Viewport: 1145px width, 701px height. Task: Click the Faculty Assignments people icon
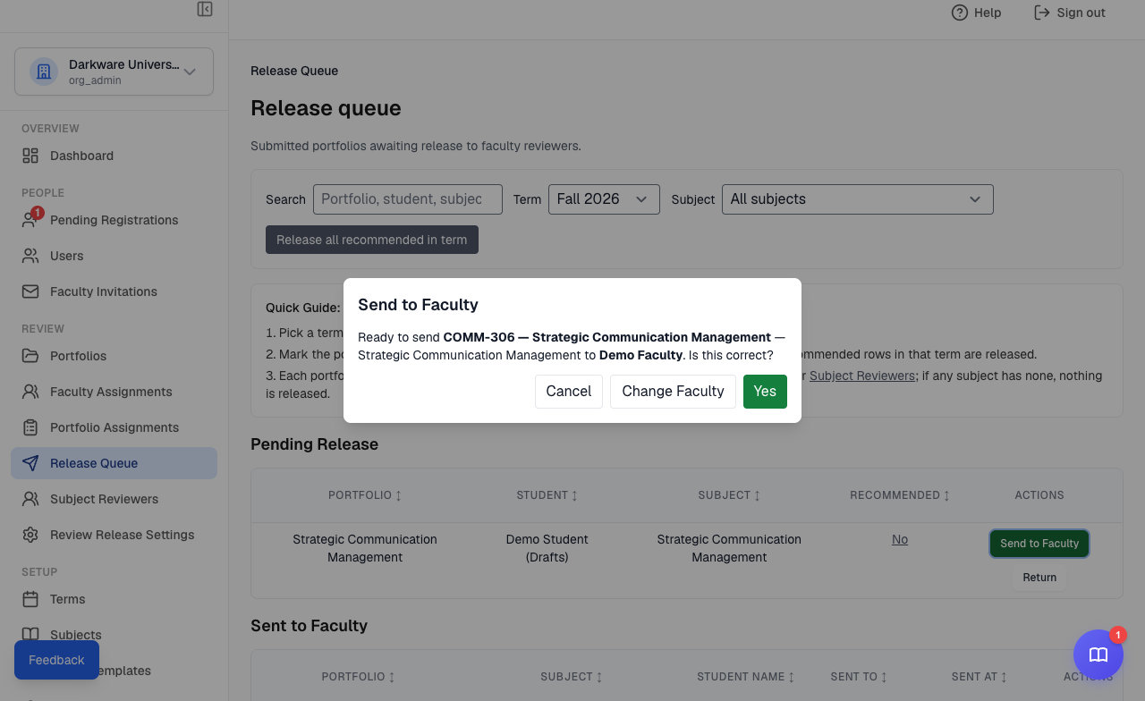[30, 392]
